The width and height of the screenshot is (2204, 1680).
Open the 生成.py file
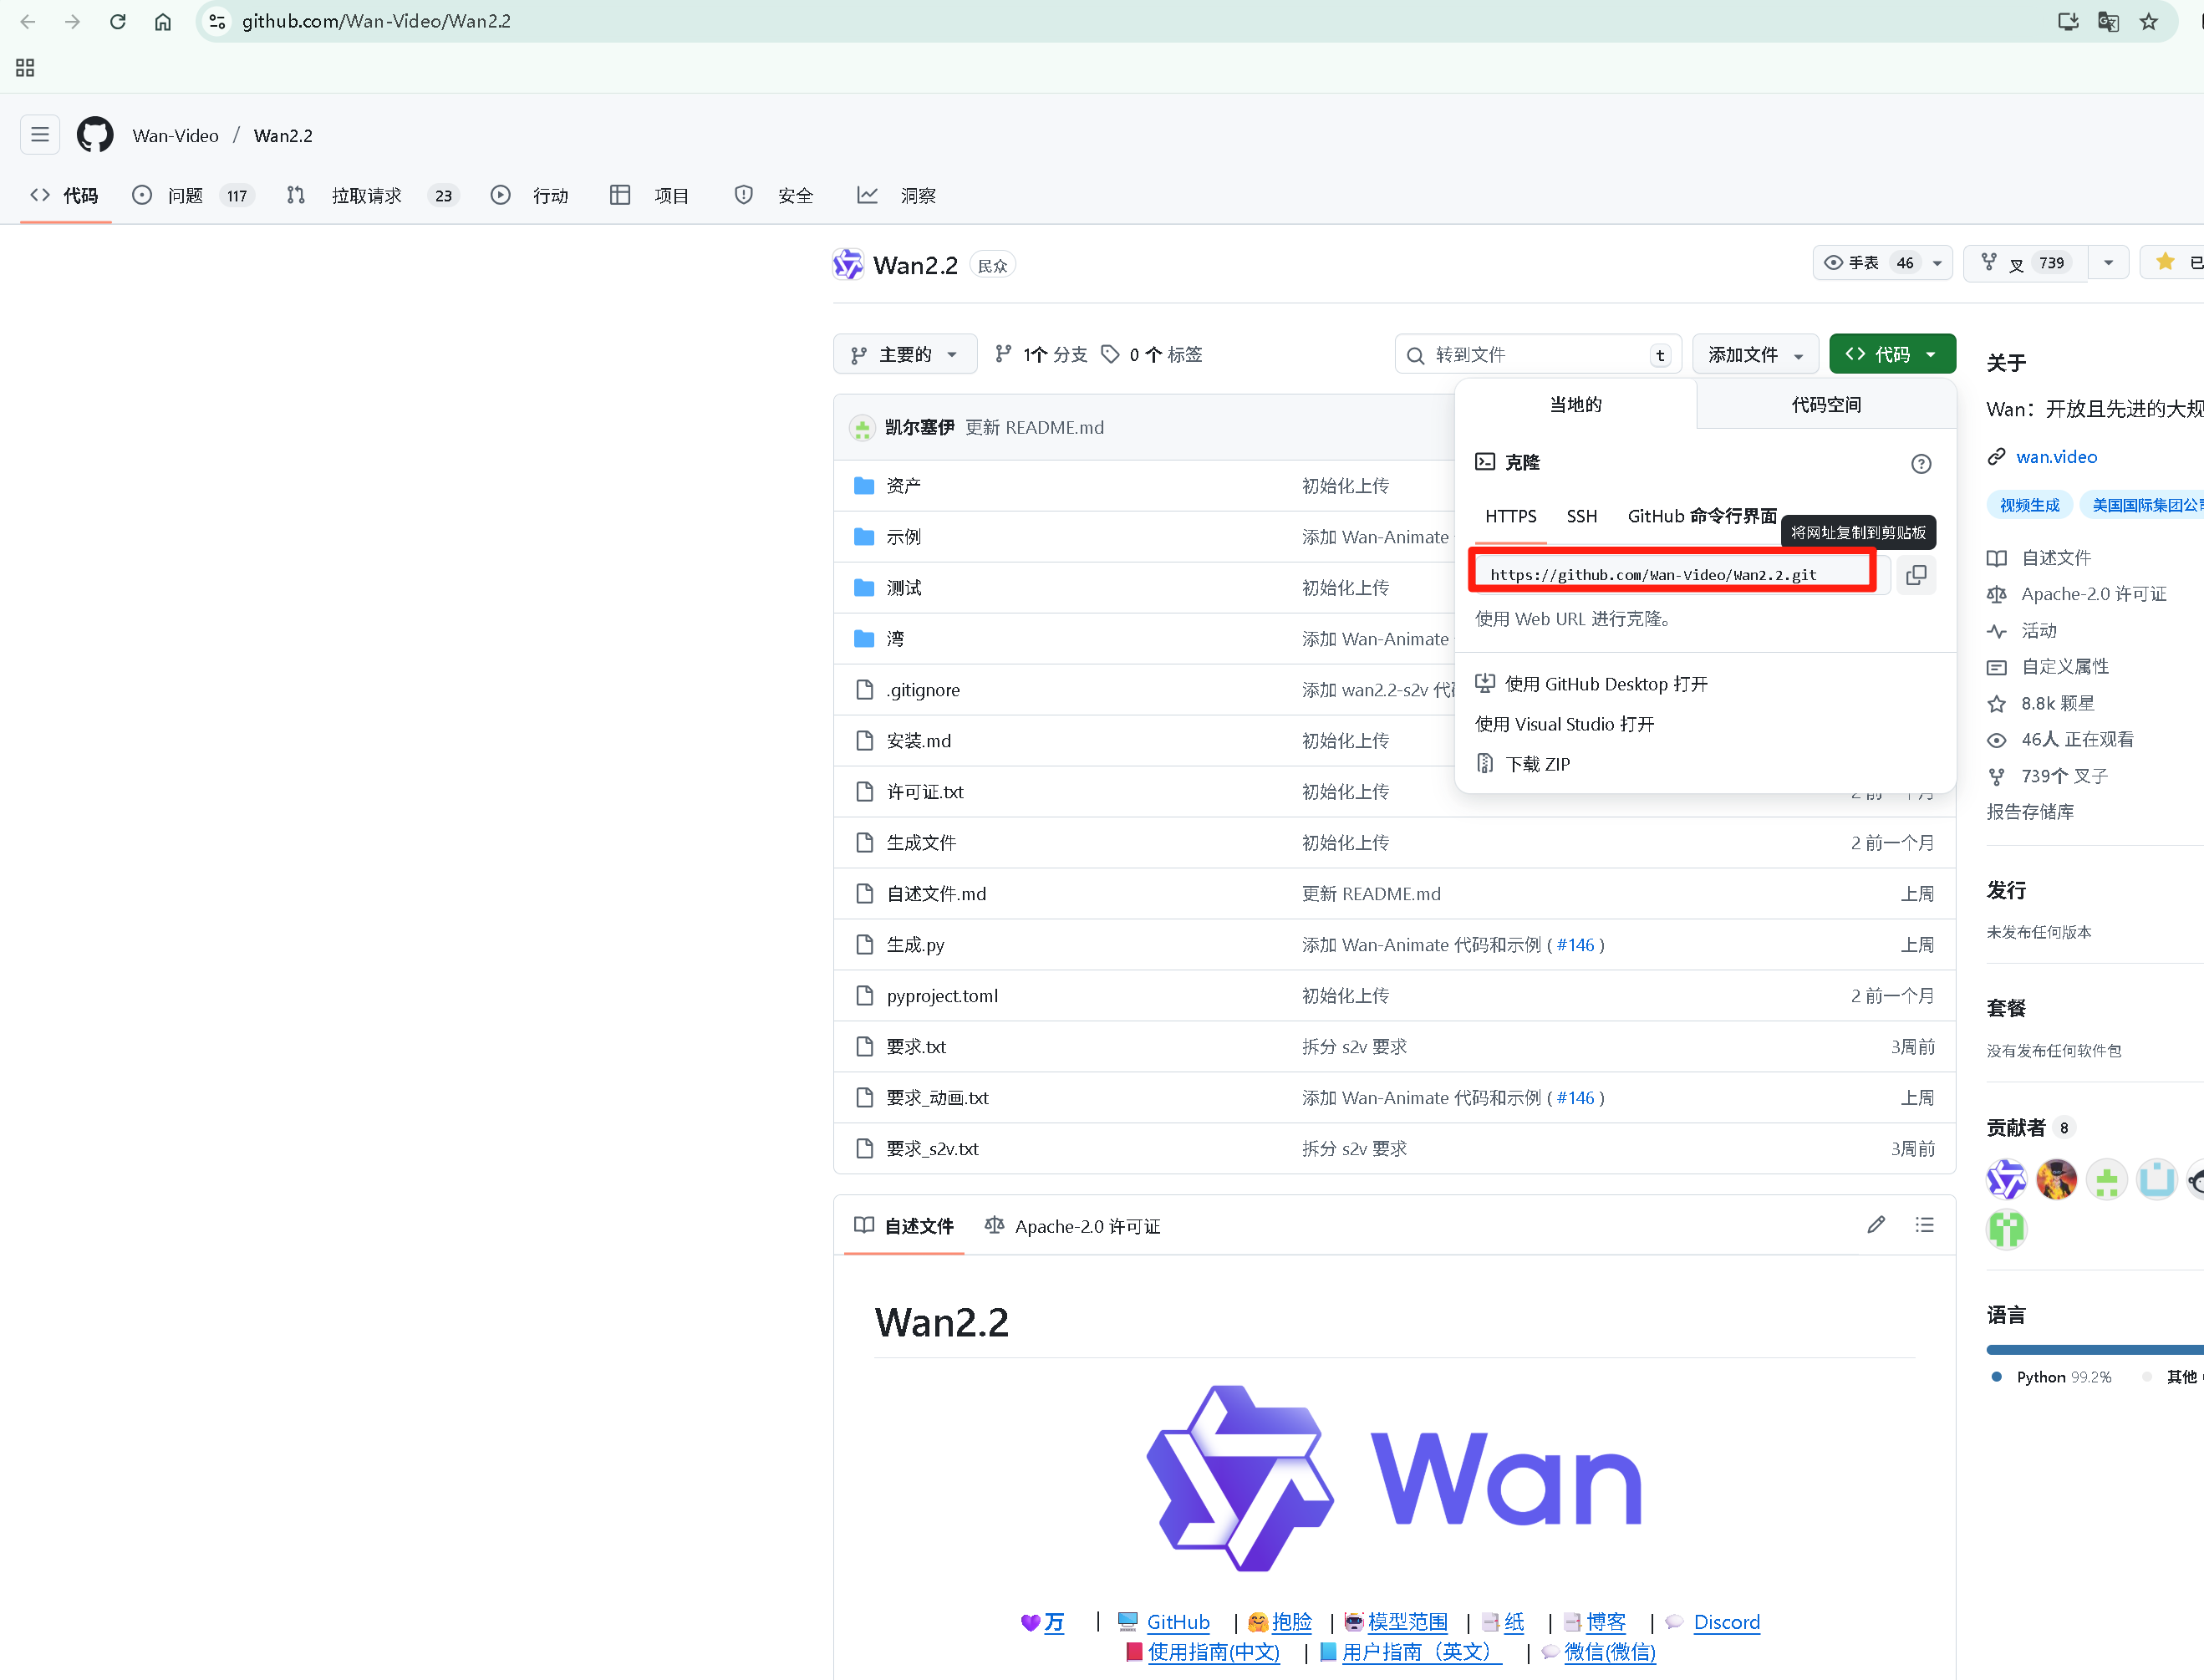click(x=915, y=945)
